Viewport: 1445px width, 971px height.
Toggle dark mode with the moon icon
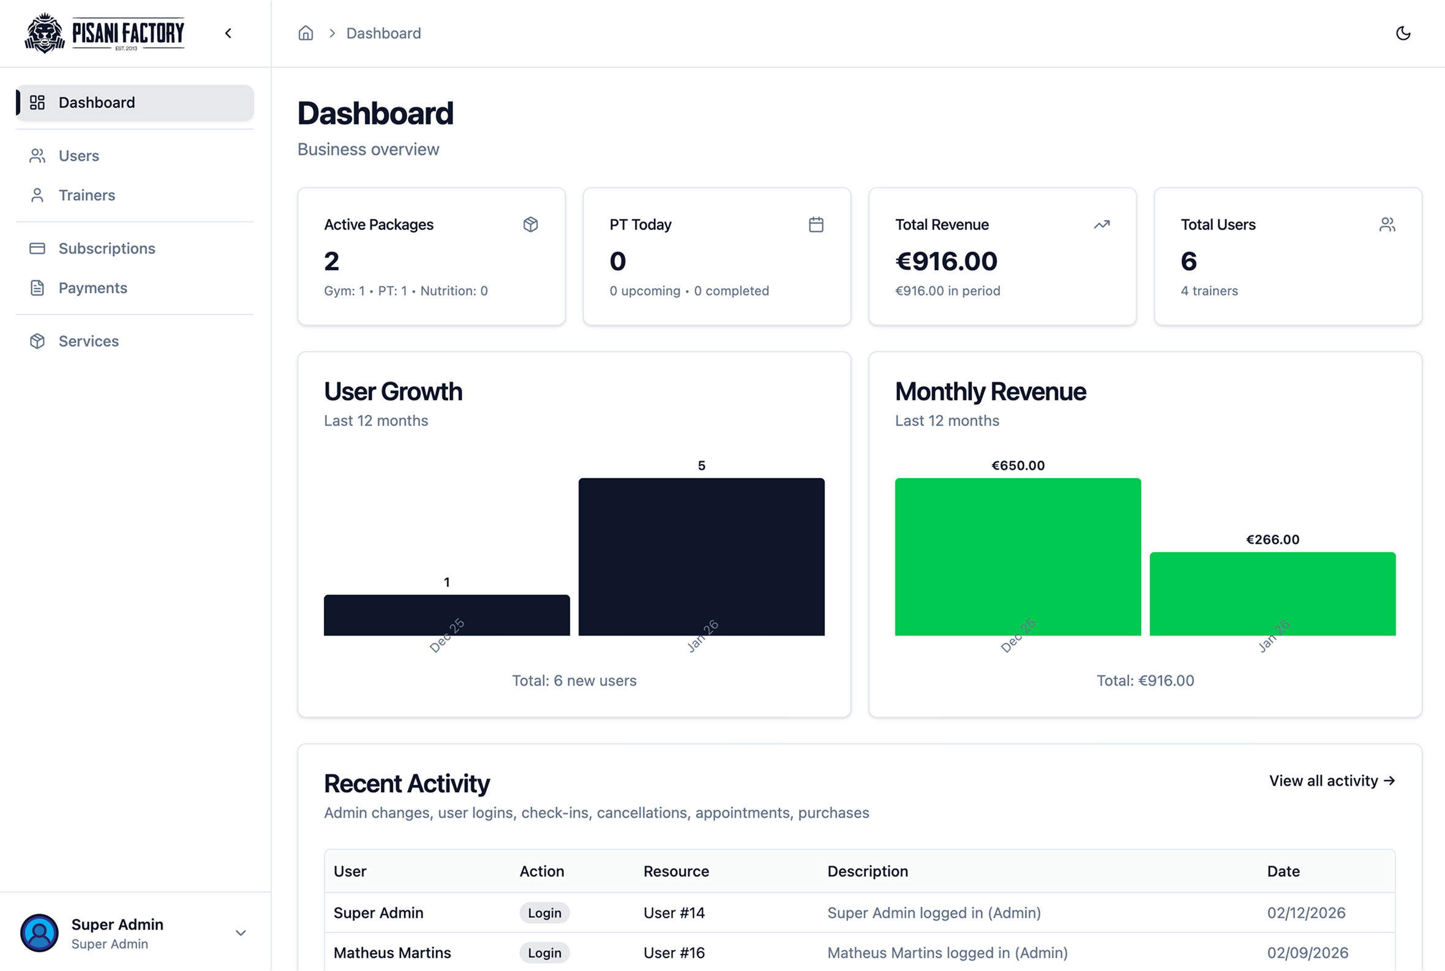coord(1403,34)
